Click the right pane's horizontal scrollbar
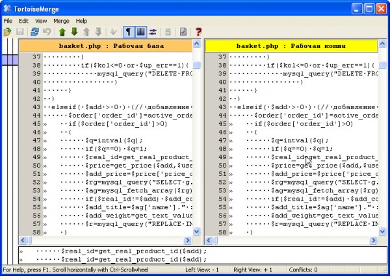This screenshot has height=276, width=390. pyautogui.click(x=296, y=240)
